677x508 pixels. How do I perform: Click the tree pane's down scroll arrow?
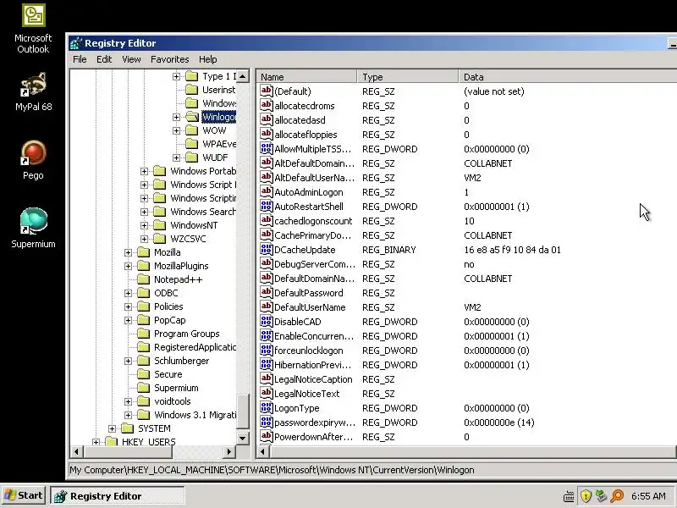pos(243,438)
